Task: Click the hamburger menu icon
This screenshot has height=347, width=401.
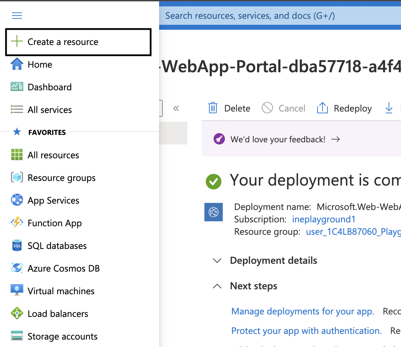Action: pos(17,16)
